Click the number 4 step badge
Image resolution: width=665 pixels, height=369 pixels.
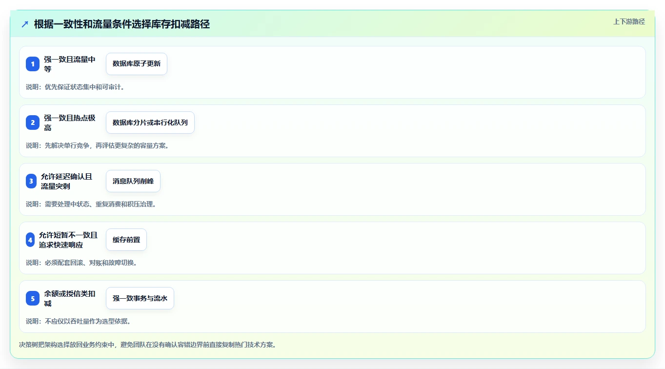(30, 240)
